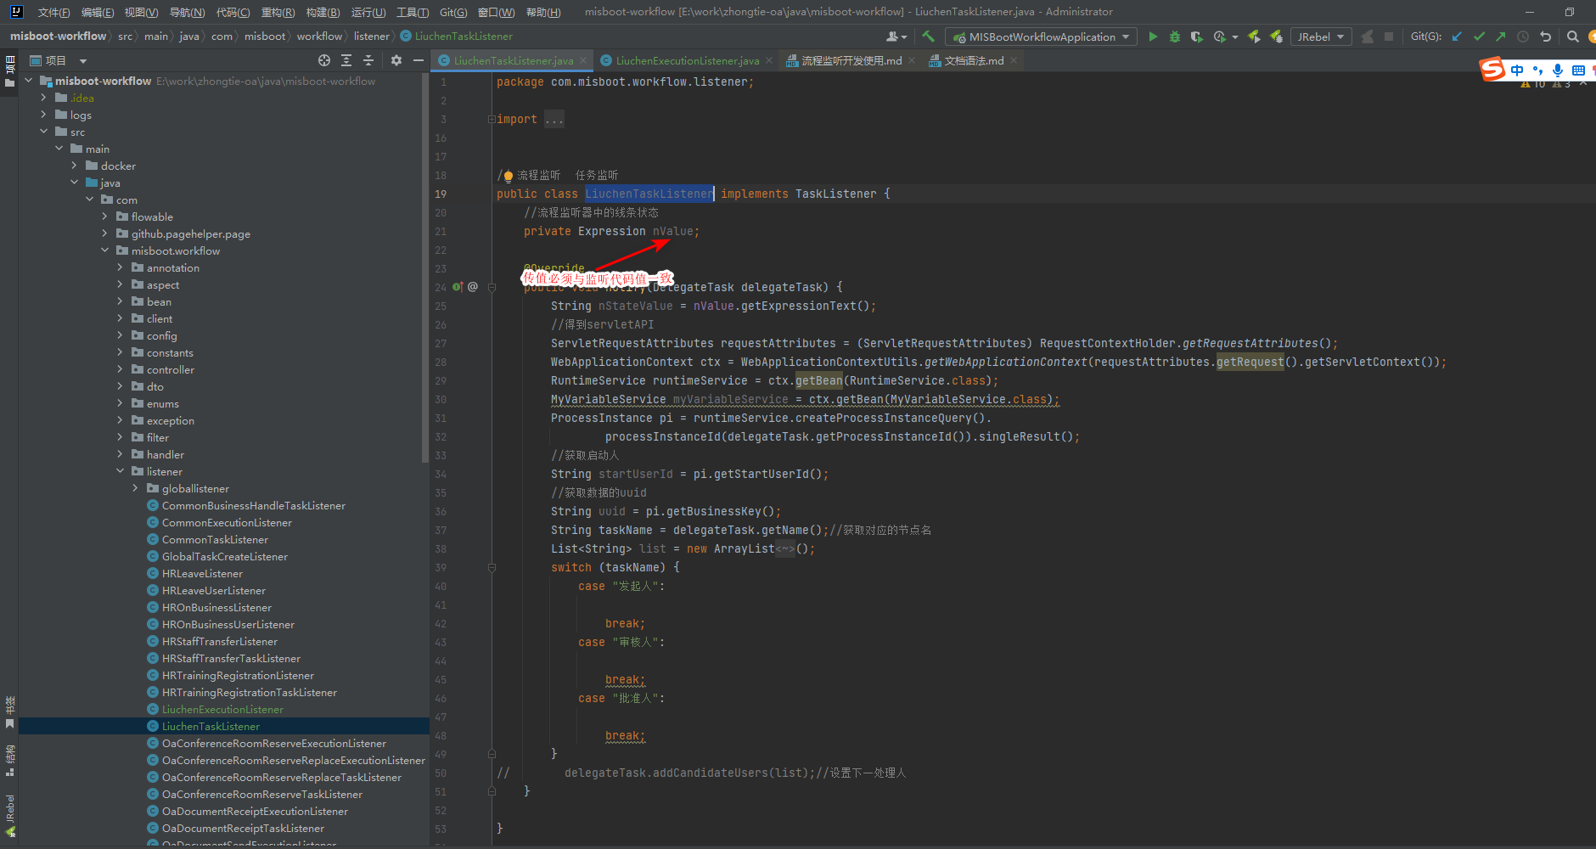Open the MISBootWorkflowApplication run configuration dropdown

coord(1042,37)
